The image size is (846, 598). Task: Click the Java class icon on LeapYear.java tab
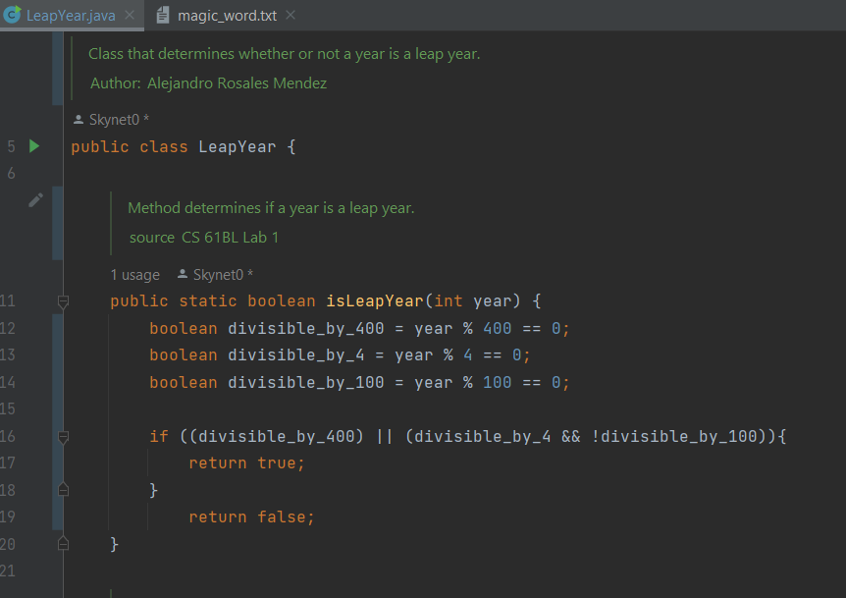(x=12, y=15)
